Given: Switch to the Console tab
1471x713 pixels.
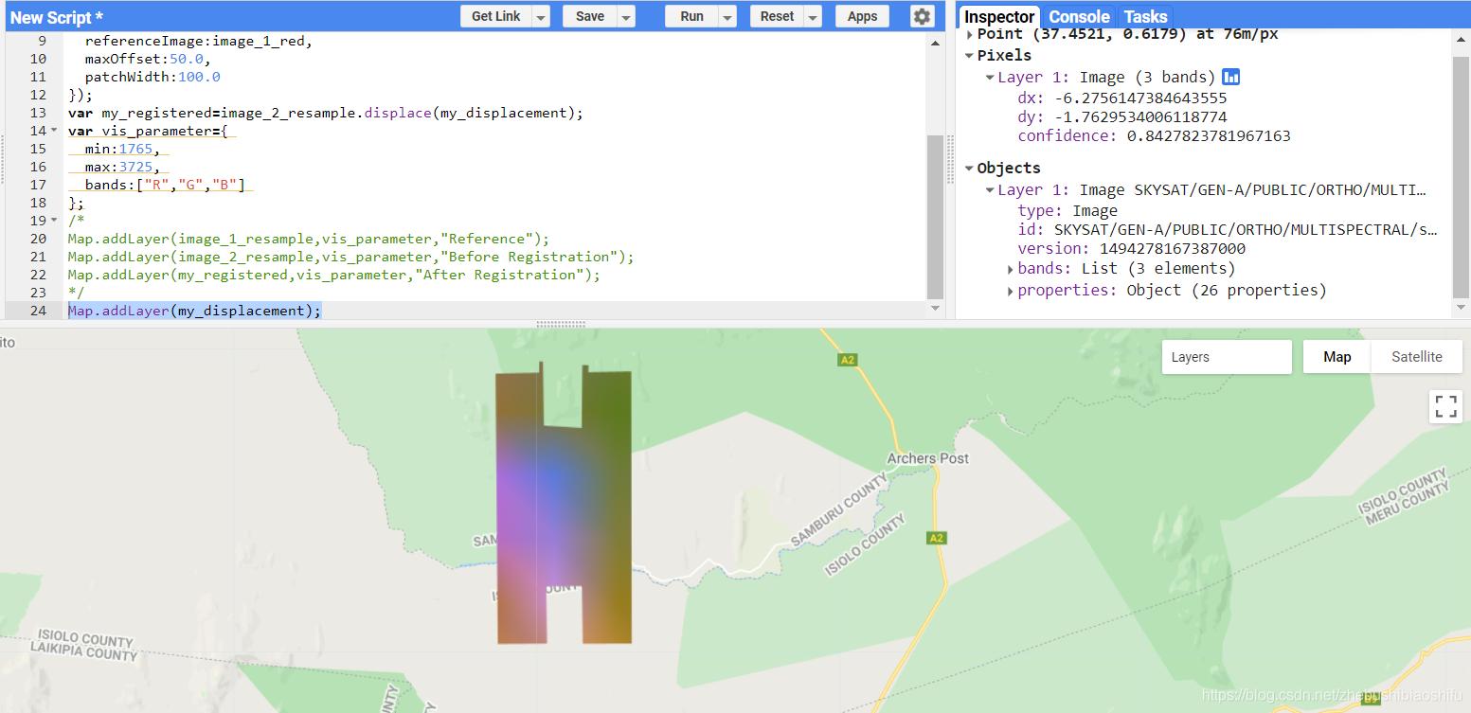Looking at the screenshot, I should 1078,16.
